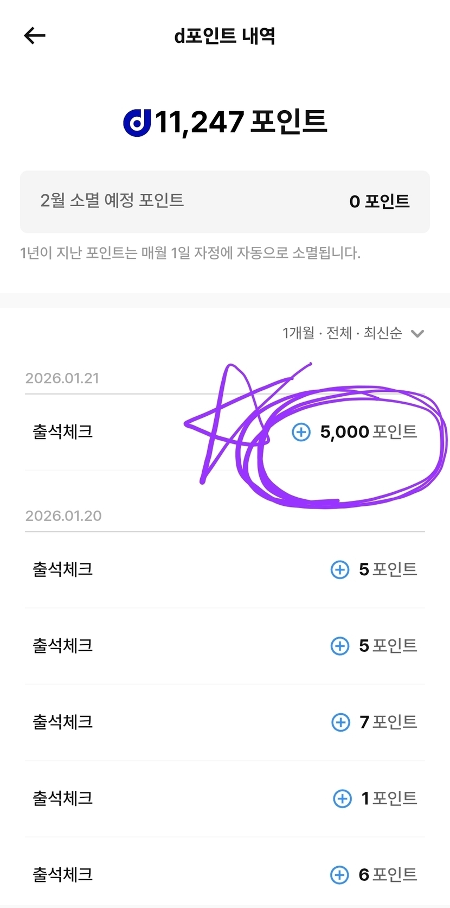The height and width of the screenshot is (908, 450).
Task: Tap the 2026.01.20 date header
Action: [63, 516]
